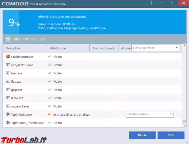Maximize the Comodo scan window
This screenshot has height=144, width=189.
click(x=173, y=3)
